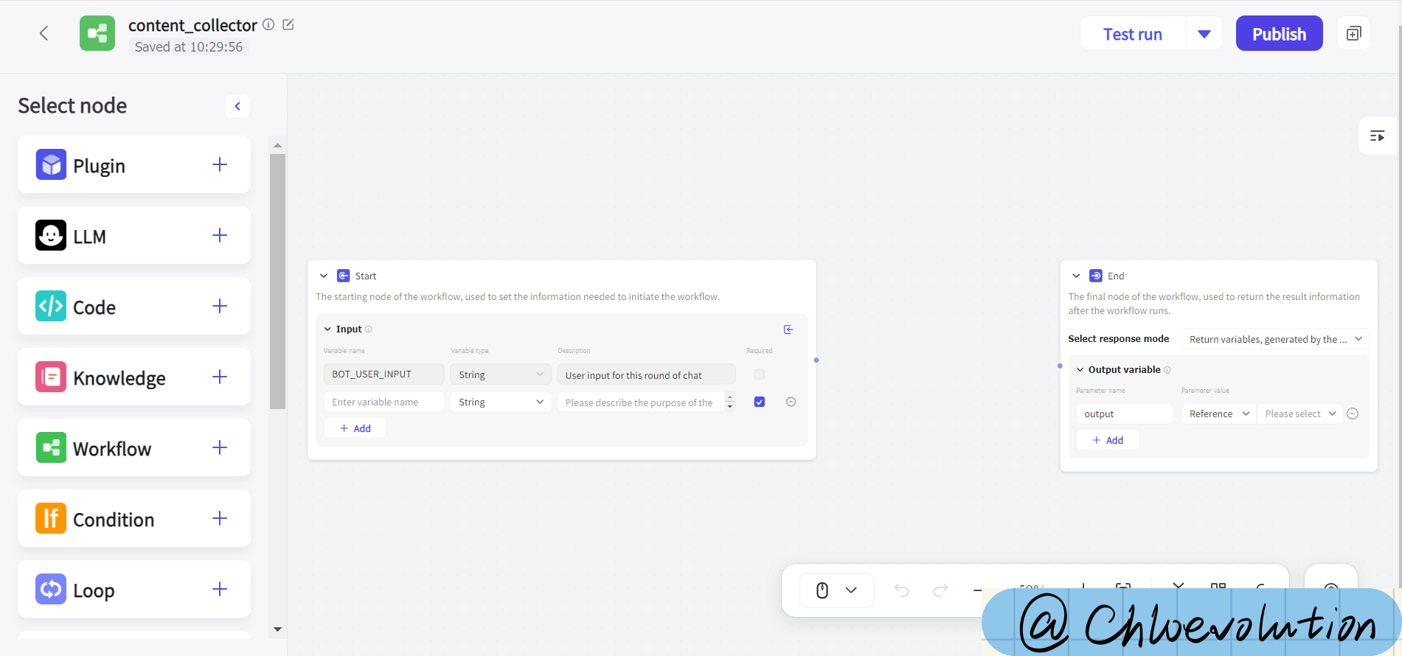Click the 'User input for this round of chat' field

pyautogui.click(x=647, y=375)
